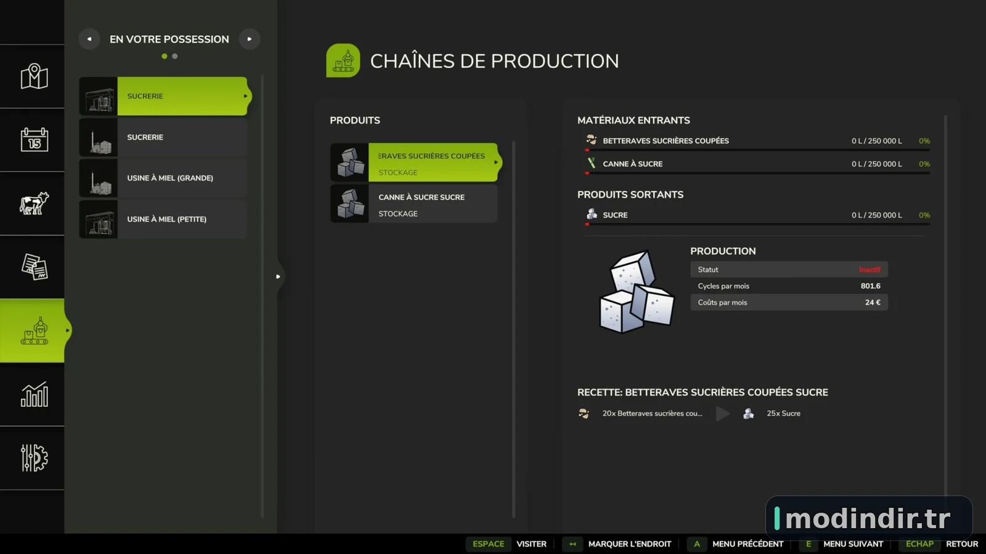Click E key icon for next menu

coord(809,544)
